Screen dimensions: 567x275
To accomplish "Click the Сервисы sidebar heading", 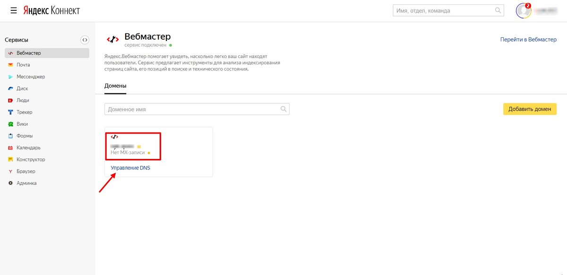I will 17,40.
